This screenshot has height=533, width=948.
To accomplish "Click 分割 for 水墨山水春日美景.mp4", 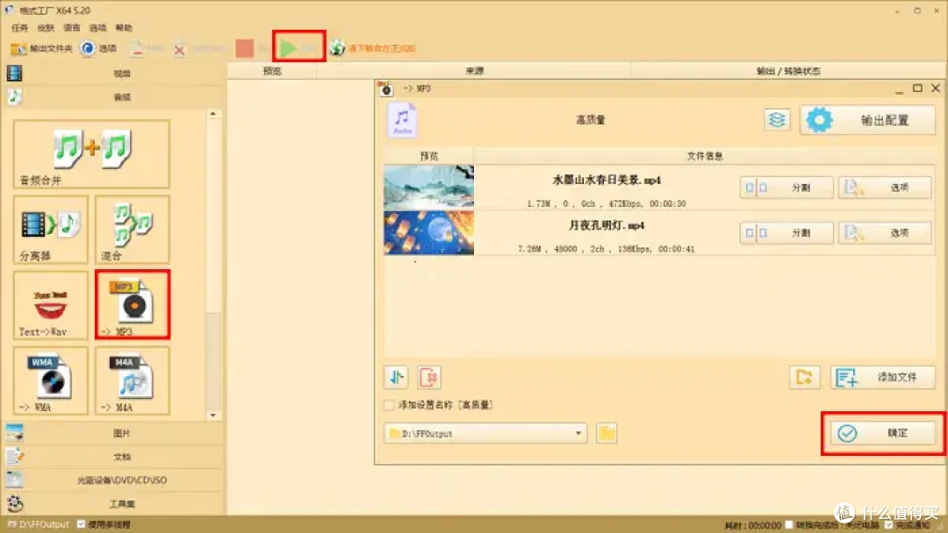I will [x=786, y=187].
